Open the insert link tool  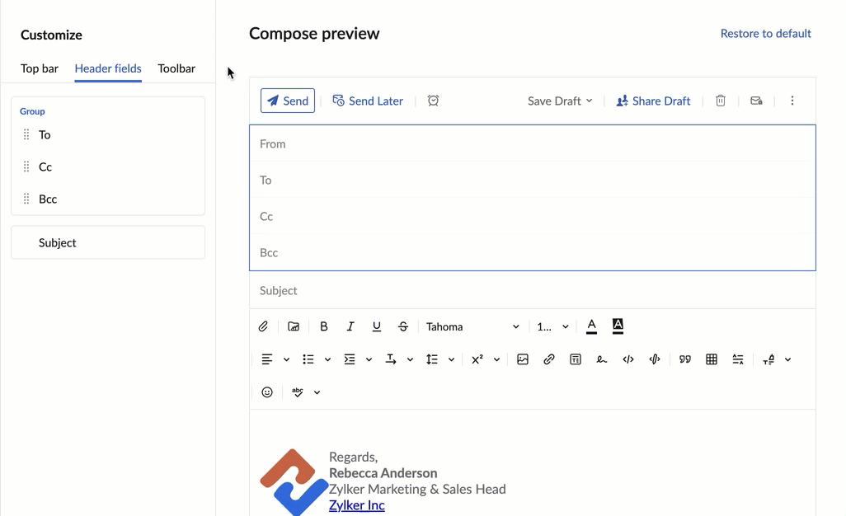point(549,359)
